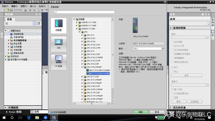Click the horizontal scrollbar right arrow

click(x=110, y=104)
